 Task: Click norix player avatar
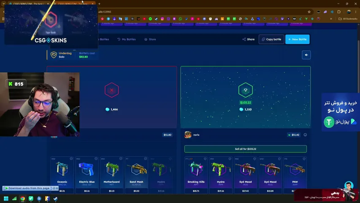coord(188,135)
